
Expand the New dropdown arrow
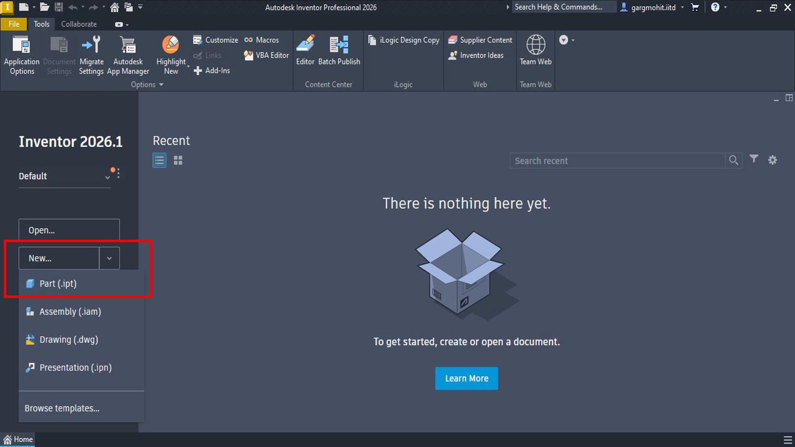[x=109, y=258]
